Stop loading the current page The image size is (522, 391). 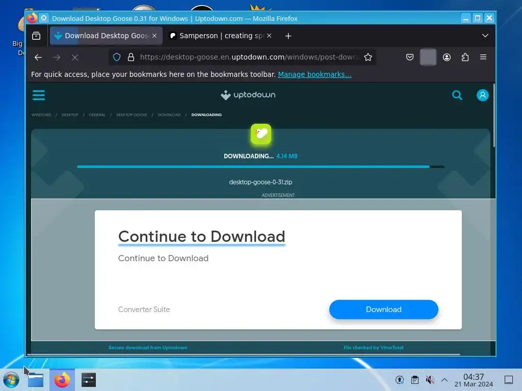coord(75,58)
